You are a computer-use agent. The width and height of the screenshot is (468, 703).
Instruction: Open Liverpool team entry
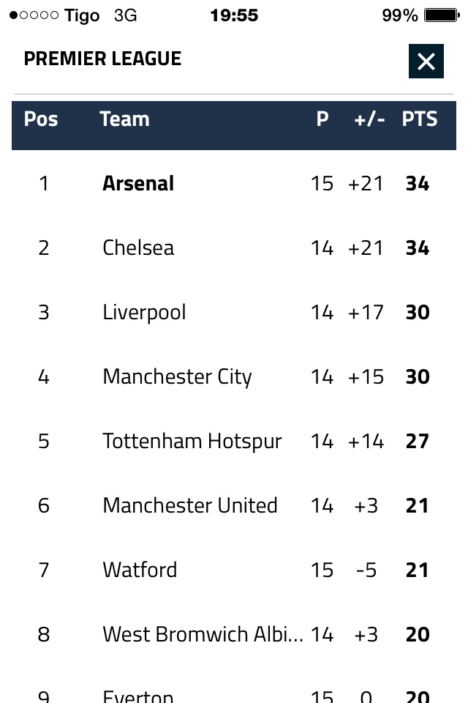144,313
